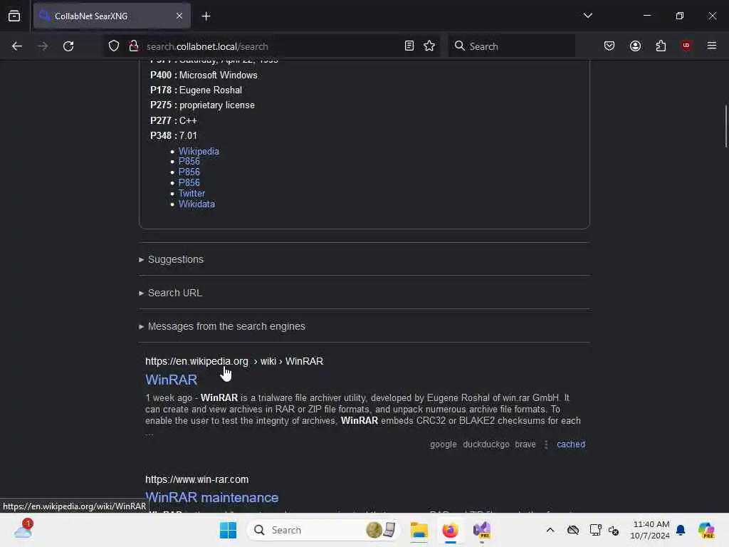The height and width of the screenshot is (547, 729).
Task: Open Save to Pocket icon
Action: pyautogui.click(x=609, y=46)
